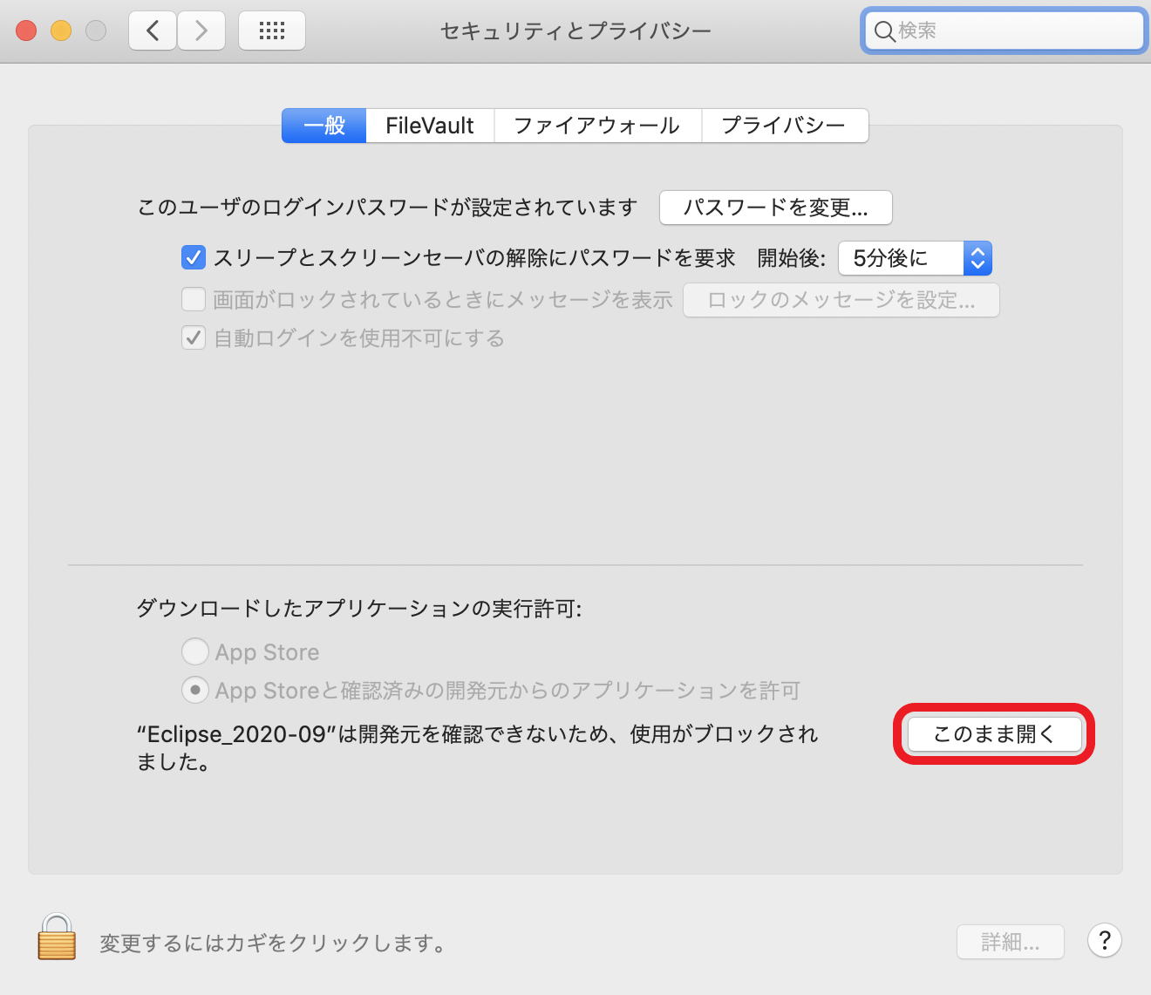This screenshot has width=1151, height=995.
Task: Open the 5分後に delay dropdown
Action: 915,258
